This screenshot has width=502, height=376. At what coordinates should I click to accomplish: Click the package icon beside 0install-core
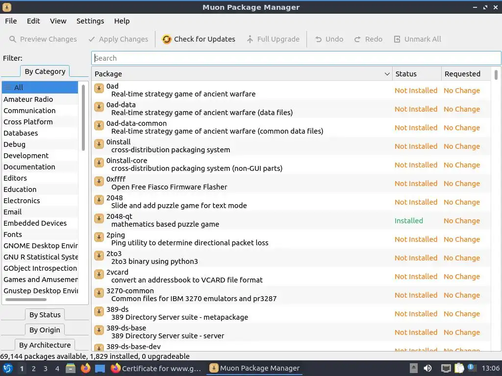[x=99, y=163]
